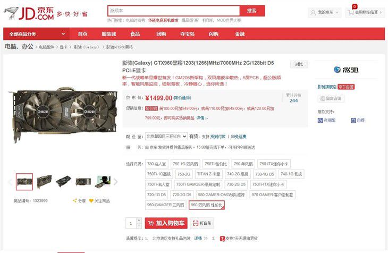The height and width of the screenshot is (253, 388).
Task: Click 影驰 brand logo
Action: tap(346, 70)
